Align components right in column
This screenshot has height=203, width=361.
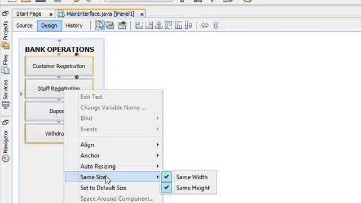[x=149, y=25]
